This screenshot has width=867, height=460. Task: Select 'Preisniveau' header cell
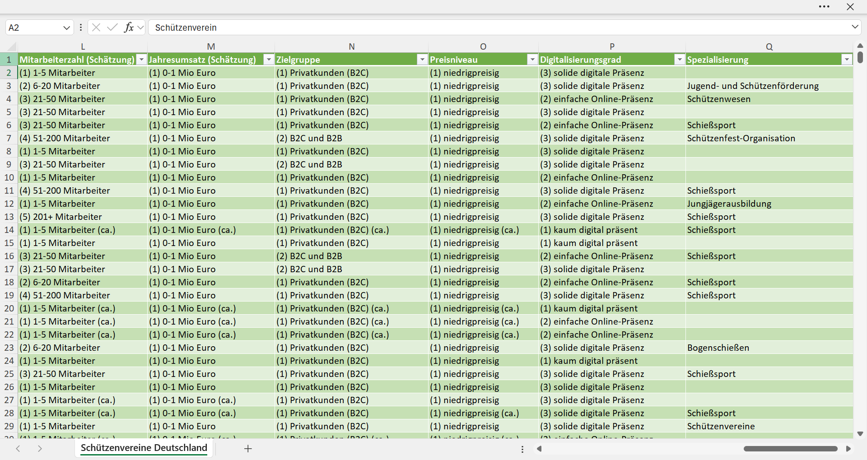coord(483,60)
